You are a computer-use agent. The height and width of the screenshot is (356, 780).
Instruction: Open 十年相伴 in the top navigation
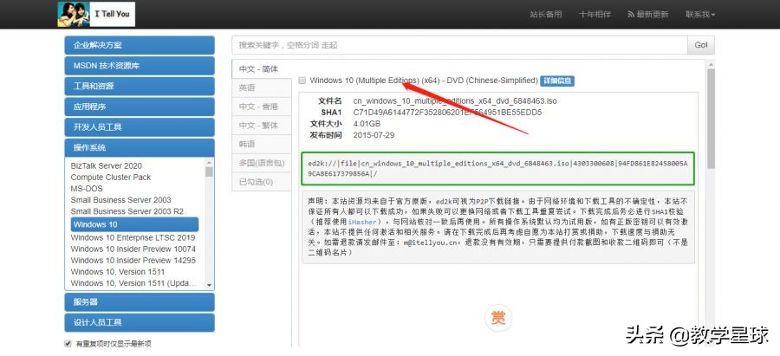coord(595,15)
